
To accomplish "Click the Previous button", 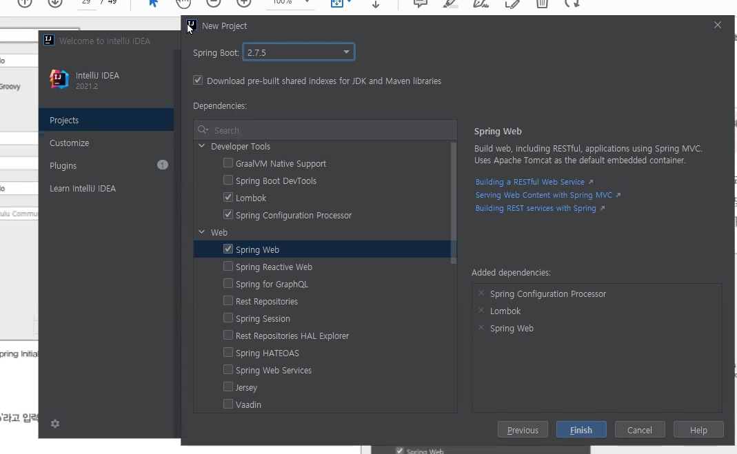I will [523, 430].
